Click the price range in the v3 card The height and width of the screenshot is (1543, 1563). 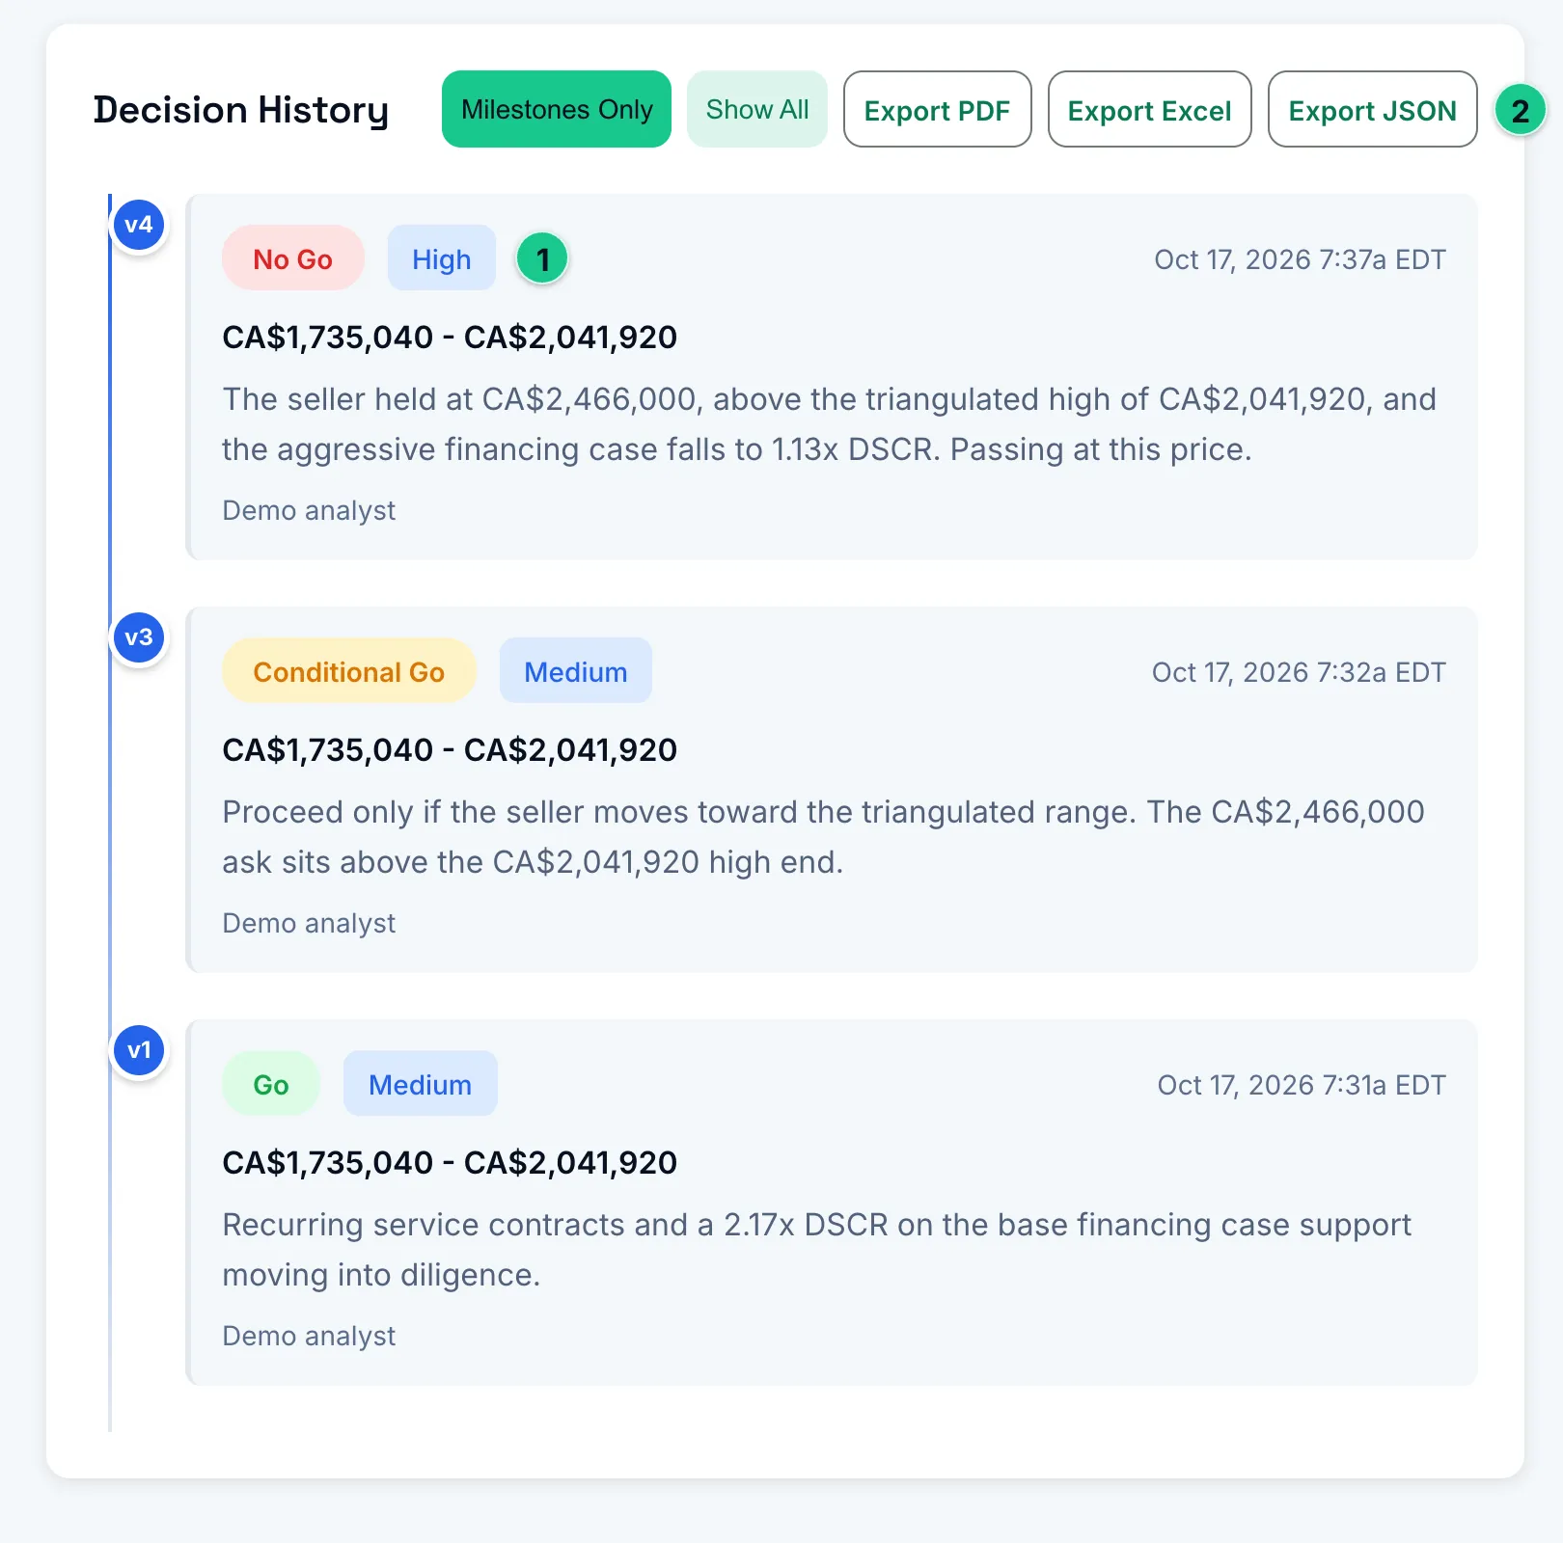click(x=450, y=750)
